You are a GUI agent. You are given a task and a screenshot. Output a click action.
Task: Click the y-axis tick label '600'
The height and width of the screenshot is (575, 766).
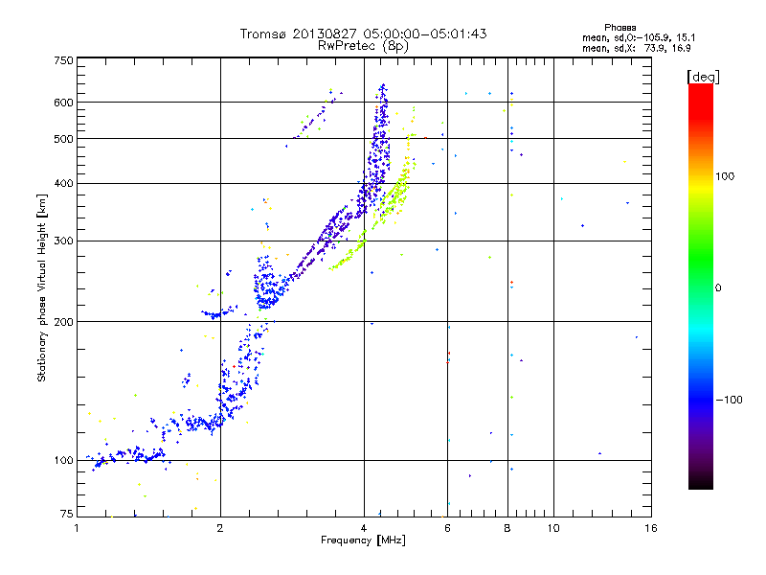[64, 103]
